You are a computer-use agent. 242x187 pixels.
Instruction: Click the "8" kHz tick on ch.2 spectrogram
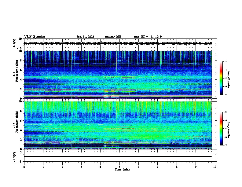pos(21,111)
